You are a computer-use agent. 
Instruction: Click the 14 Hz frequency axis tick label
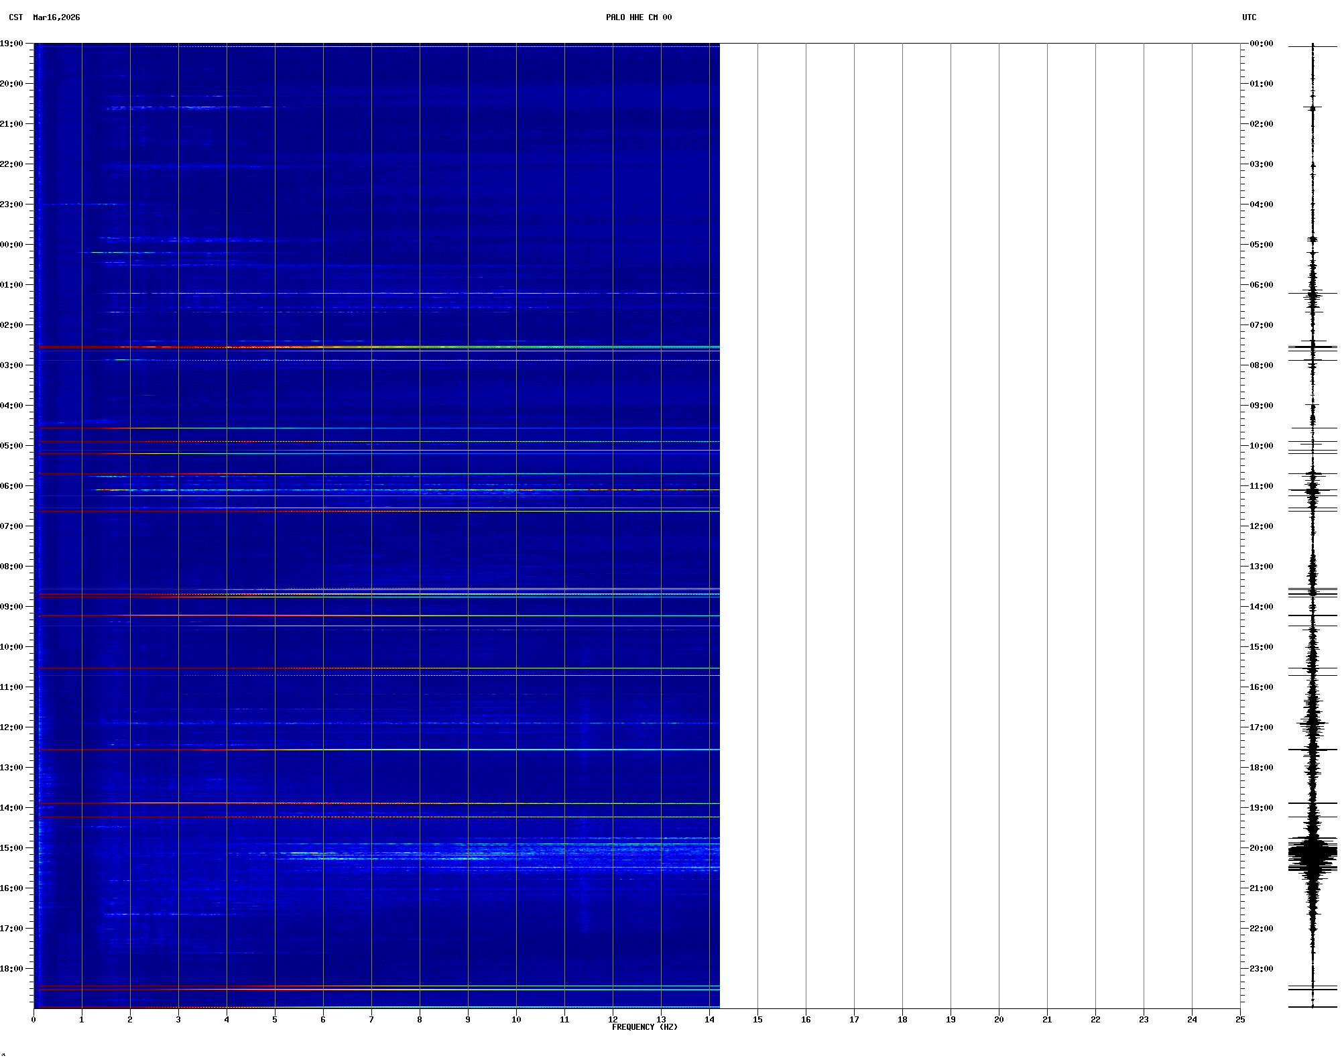click(709, 1020)
